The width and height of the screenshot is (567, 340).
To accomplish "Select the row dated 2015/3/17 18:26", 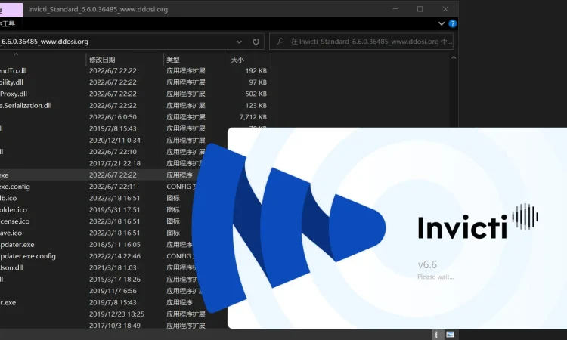I will 100,280.
